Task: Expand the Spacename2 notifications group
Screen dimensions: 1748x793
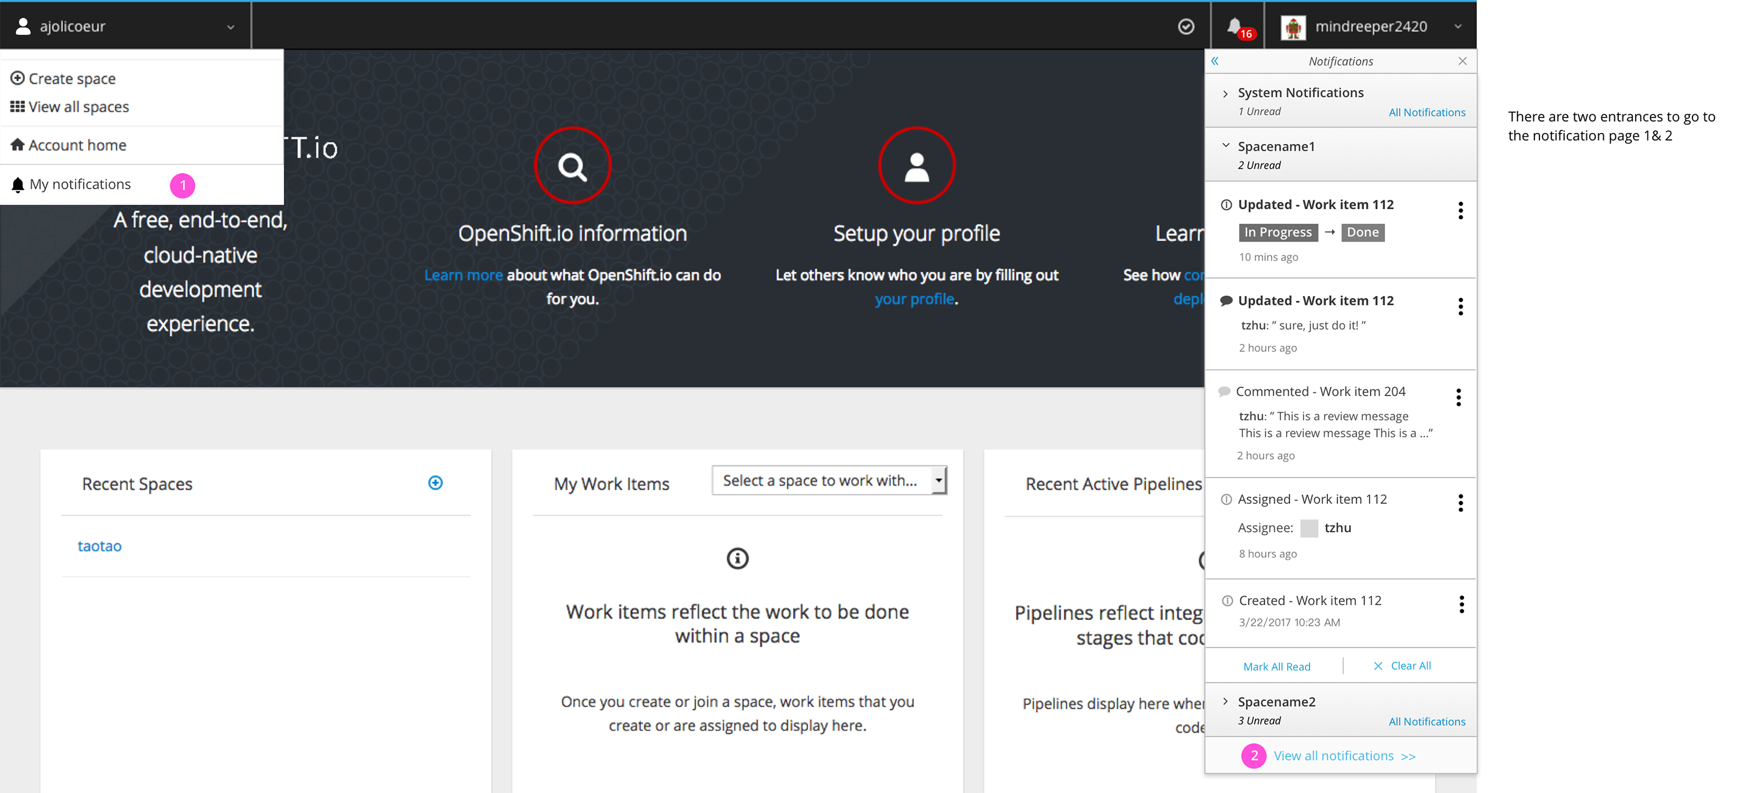Action: [x=1225, y=701]
